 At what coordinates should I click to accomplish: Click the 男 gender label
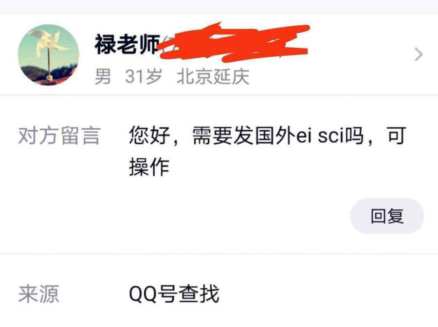pos(103,76)
